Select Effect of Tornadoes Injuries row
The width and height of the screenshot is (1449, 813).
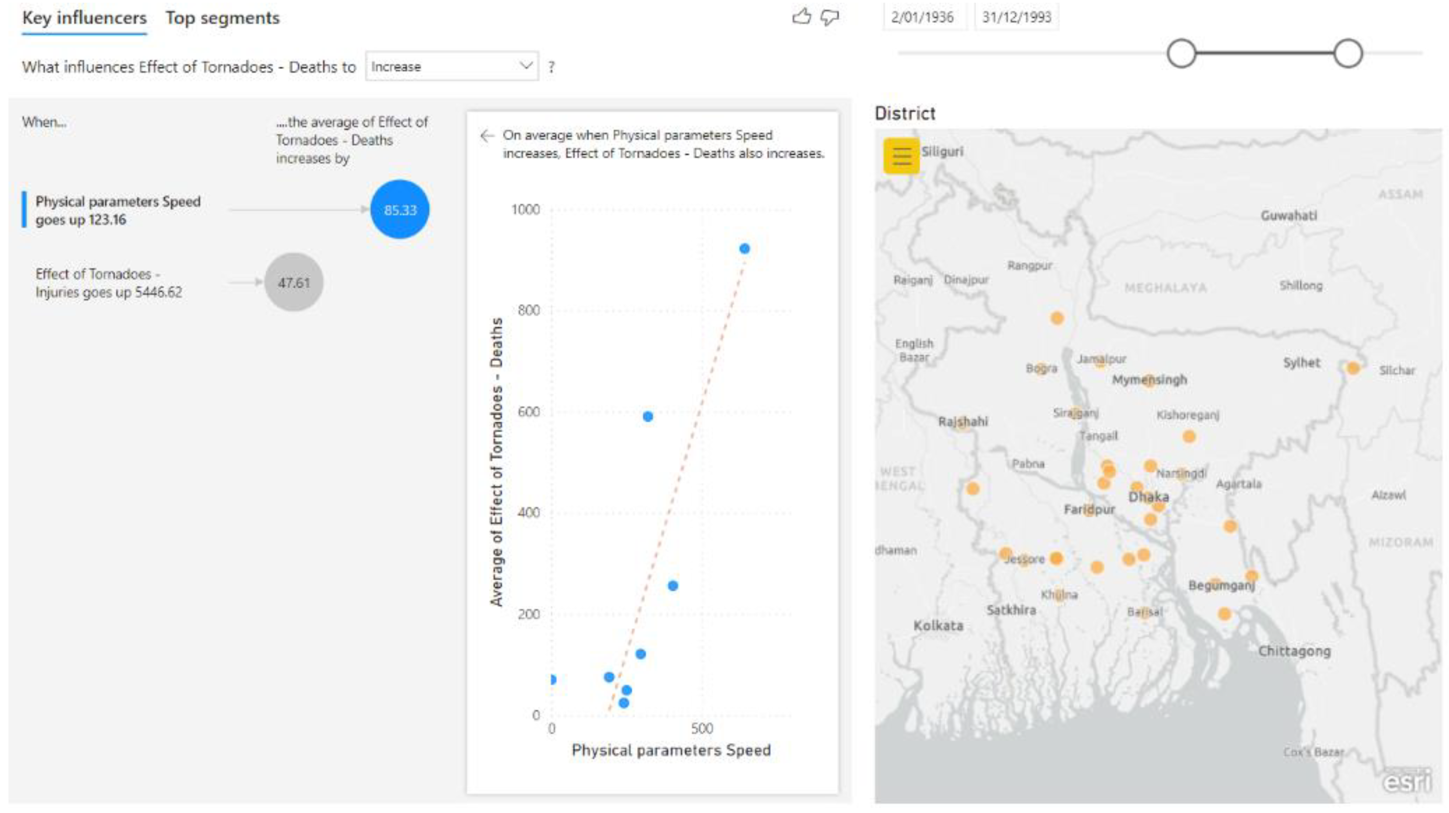point(109,283)
